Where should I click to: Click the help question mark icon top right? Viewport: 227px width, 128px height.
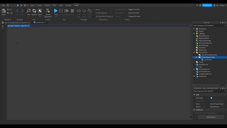click(214, 5)
